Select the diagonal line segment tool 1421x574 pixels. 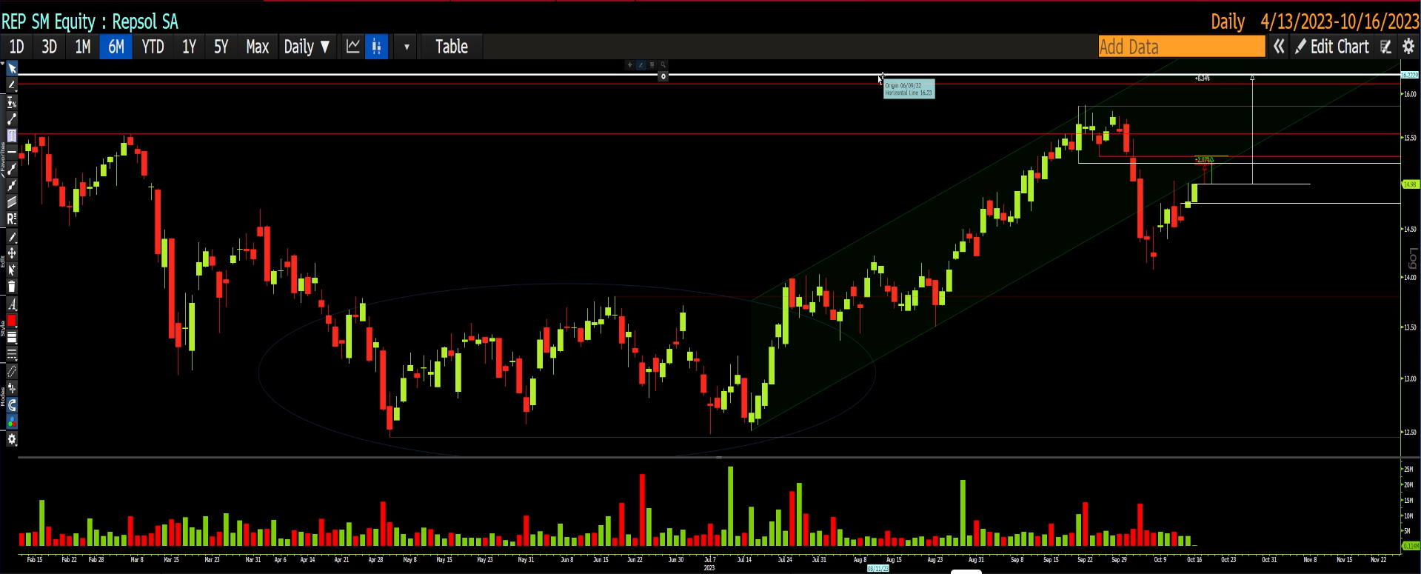coord(12,169)
